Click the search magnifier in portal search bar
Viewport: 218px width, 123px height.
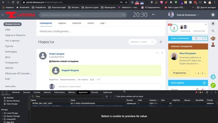pyautogui.click(x=123, y=15)
